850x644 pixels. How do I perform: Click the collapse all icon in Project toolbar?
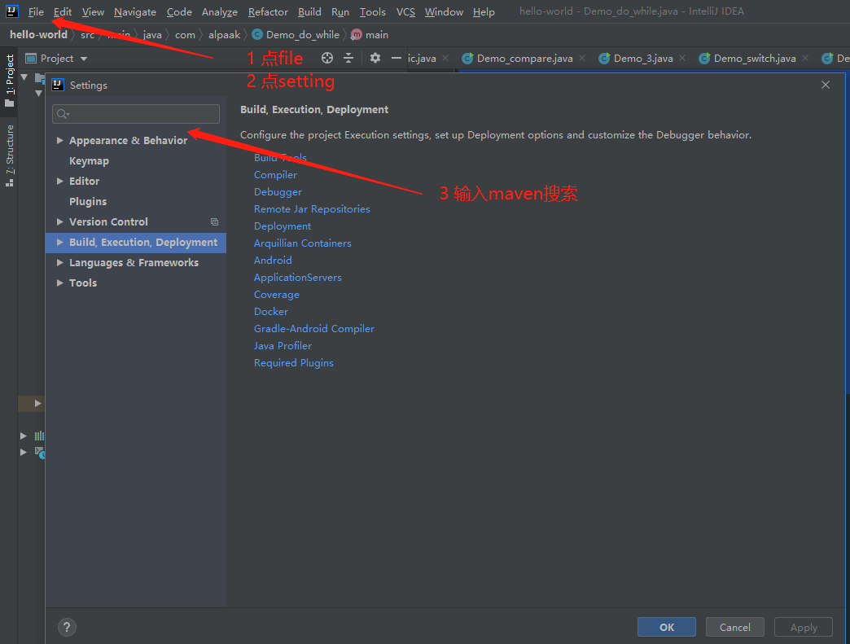pos(348,58)
